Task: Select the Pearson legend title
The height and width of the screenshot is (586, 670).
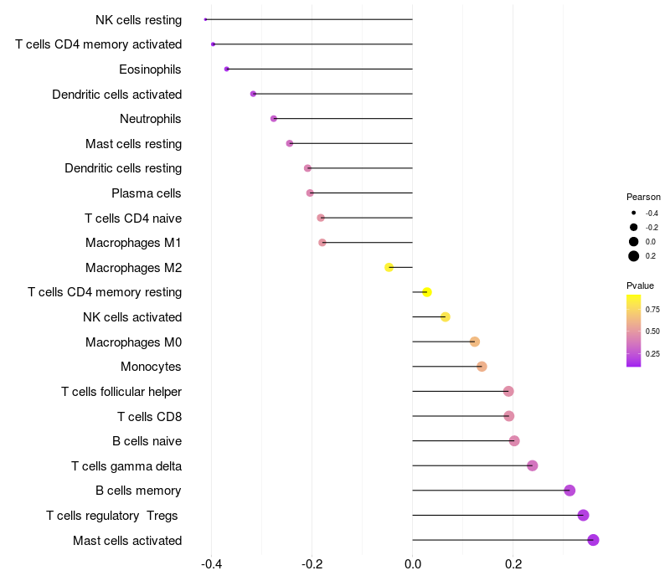Action: (643, 197)
